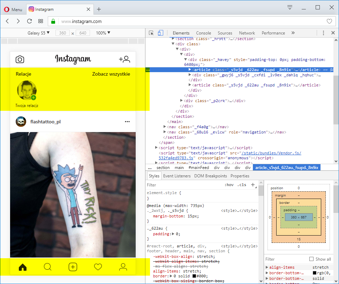Edit viewport height 640 field
Screen dimensions: 339x284
click(83, 33)
